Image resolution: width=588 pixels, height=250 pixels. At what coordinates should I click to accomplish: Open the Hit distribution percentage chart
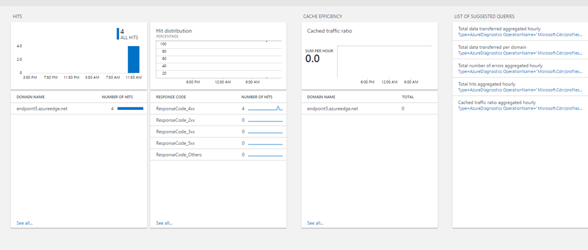tap(218, 56)
